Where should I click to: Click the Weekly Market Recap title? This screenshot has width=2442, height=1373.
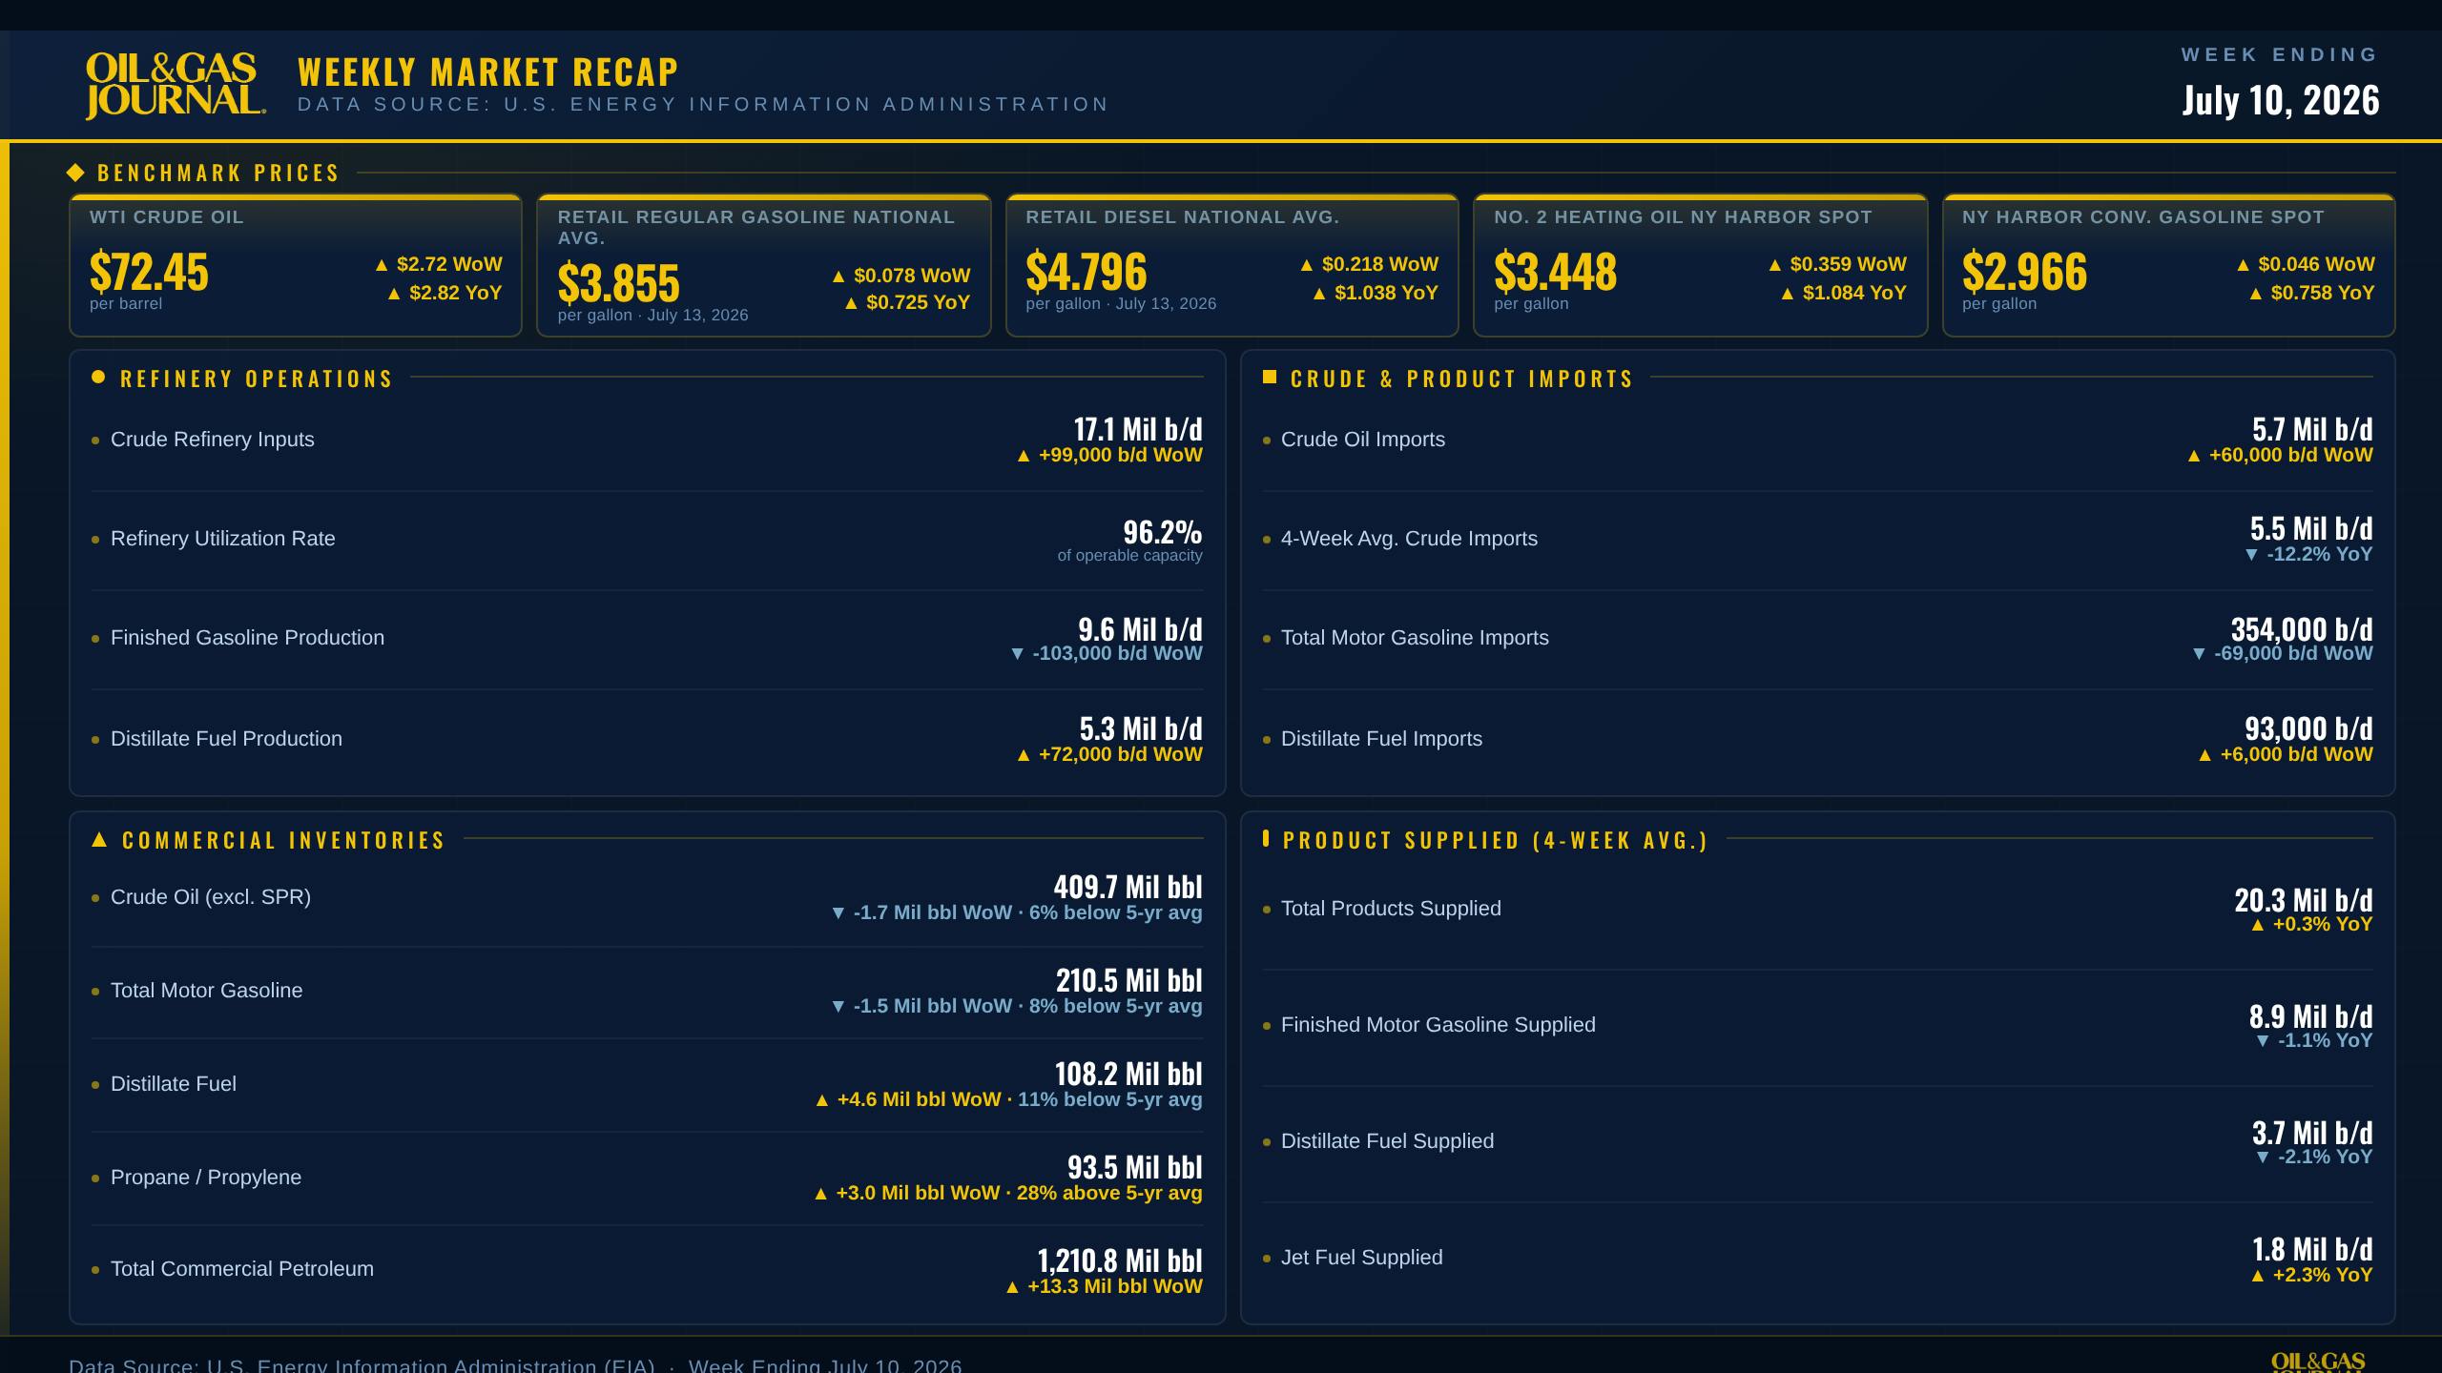pos(488,72)
